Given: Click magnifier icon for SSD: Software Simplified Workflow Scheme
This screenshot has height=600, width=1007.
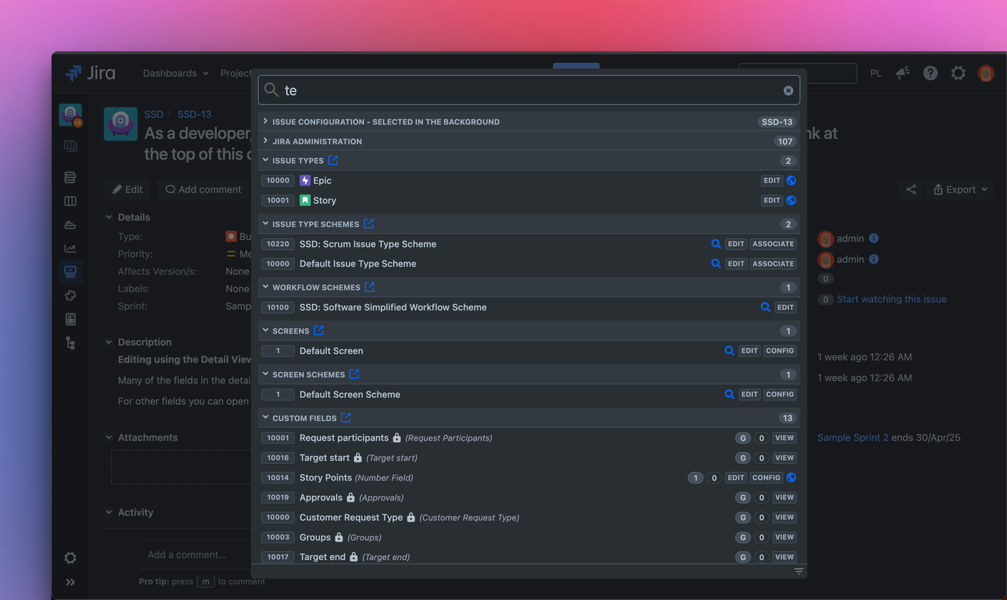Looking at the screenshot, I should [765, 307].
